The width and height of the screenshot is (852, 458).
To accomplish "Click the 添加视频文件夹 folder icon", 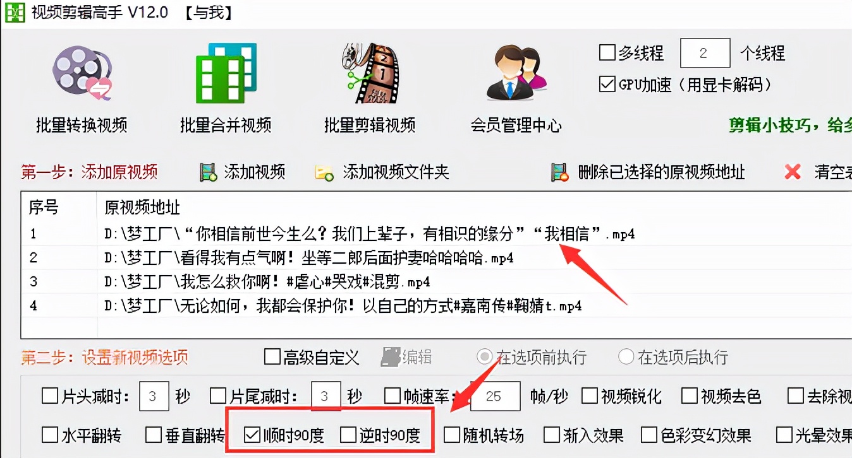I will tap(324, 172).
